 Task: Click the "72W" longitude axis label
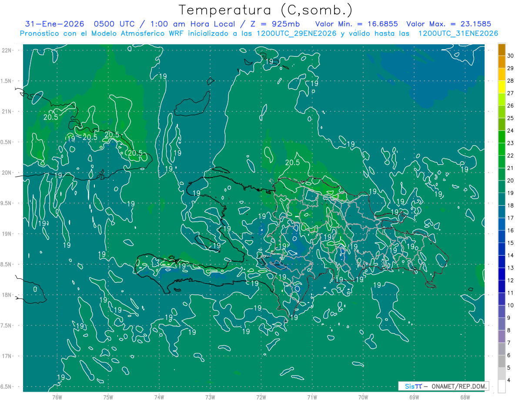(x=261, y=398)
